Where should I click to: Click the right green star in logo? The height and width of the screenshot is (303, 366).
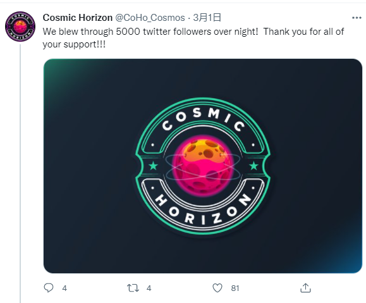pyautogui.click(x=253, y=166)
